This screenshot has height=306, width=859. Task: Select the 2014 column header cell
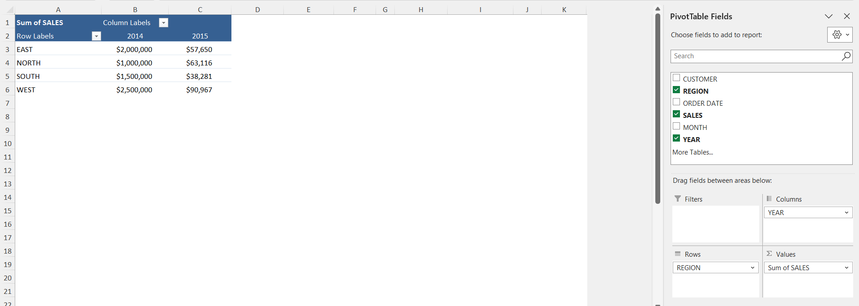(135, 36)
